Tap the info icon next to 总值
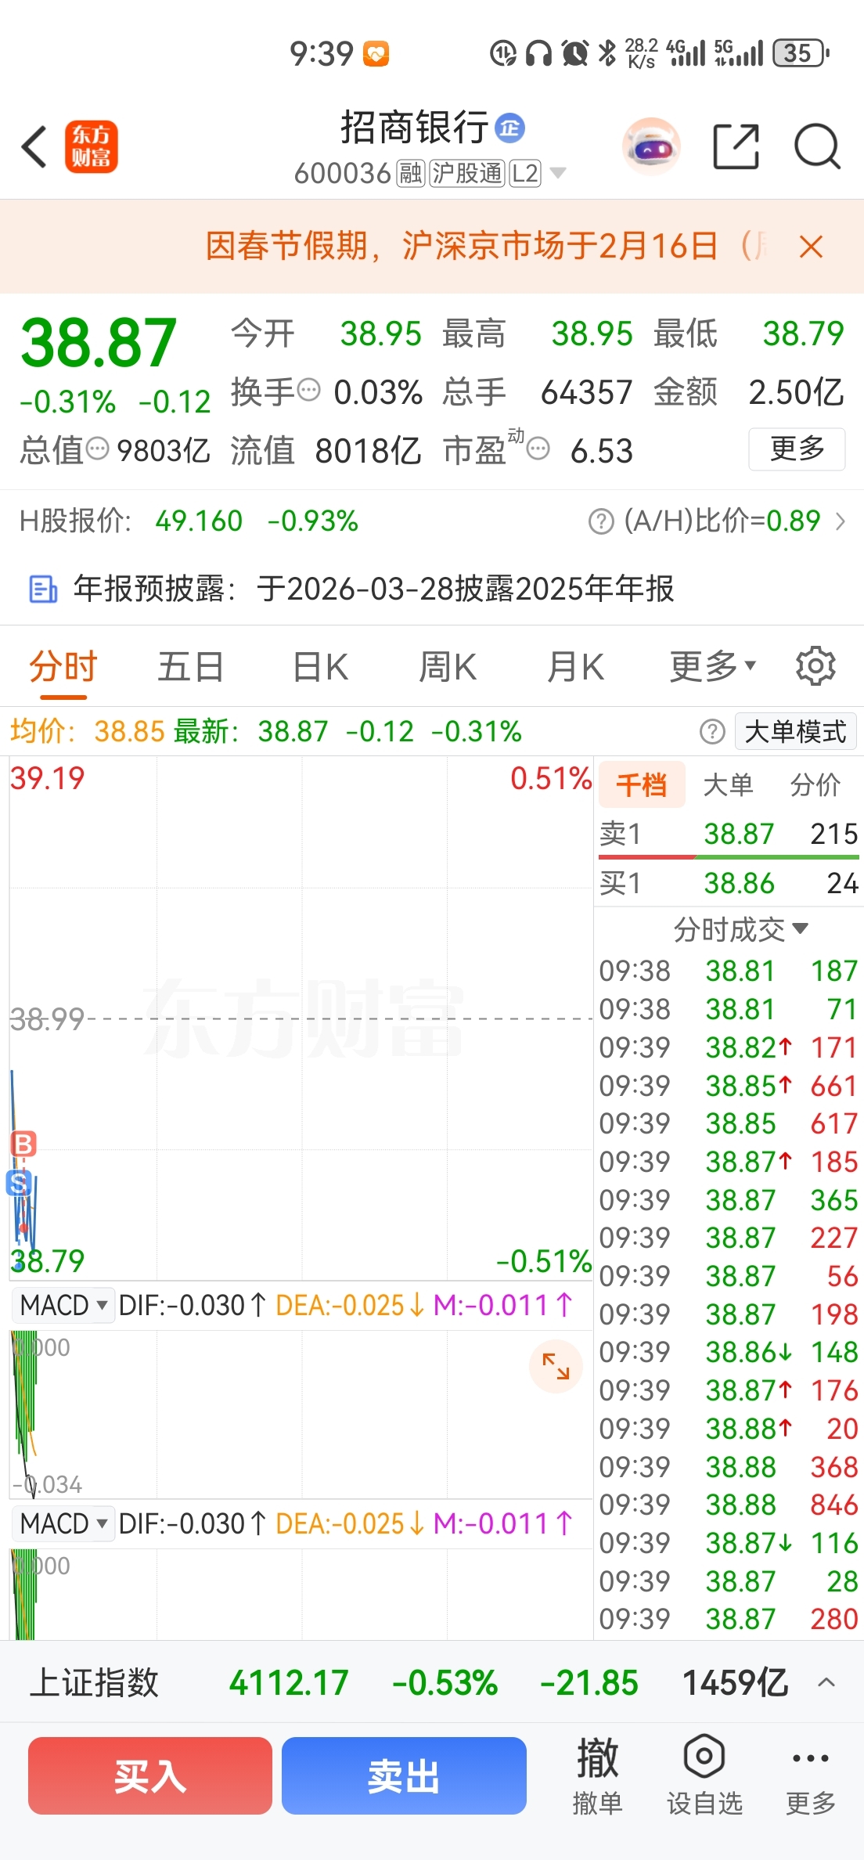This screenshot has width=864, height=1860. click(x=97, y=449)
